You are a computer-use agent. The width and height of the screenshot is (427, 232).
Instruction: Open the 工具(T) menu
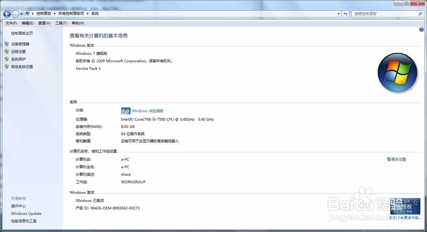pyautogui.click(x=61, y=23)
